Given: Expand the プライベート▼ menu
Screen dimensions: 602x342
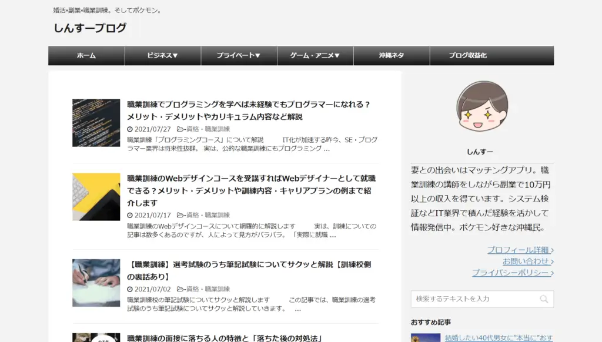Looking at the screenshot, I should [x=239, y=56].
